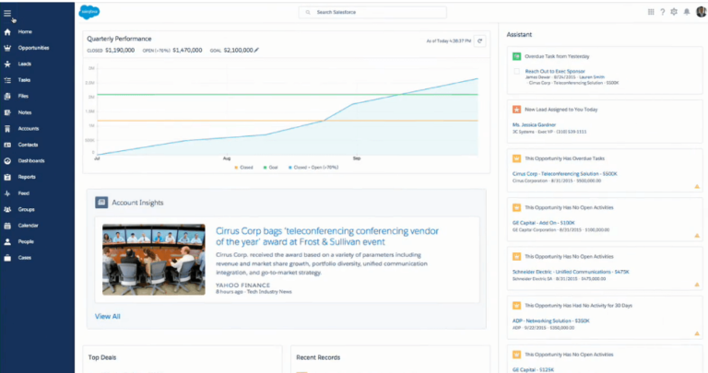Image resolution: width=708 pixels, height=373 pixels.
Task: Collapse the navigation hamburger menu icon
Action: [7, 13]
